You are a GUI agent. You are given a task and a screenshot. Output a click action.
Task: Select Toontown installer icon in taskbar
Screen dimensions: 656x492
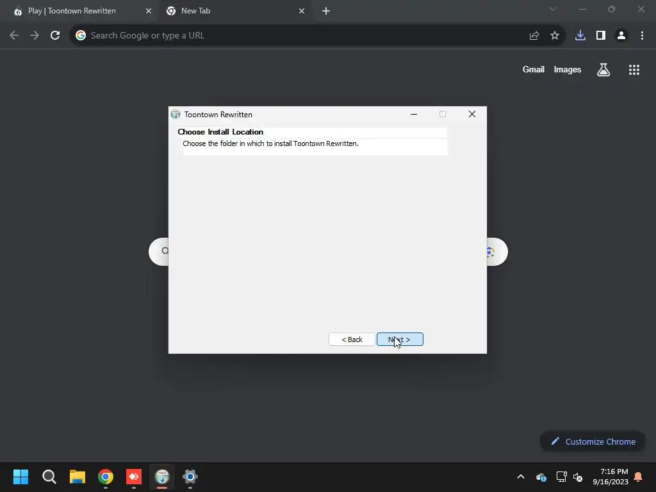[x=162, y=477]
